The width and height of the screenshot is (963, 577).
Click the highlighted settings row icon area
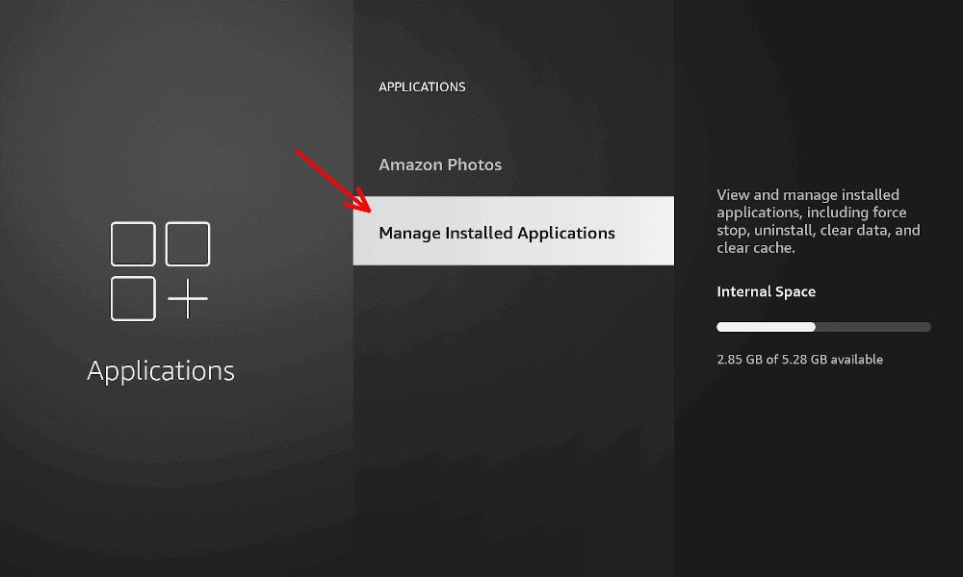tap(513, 231)
